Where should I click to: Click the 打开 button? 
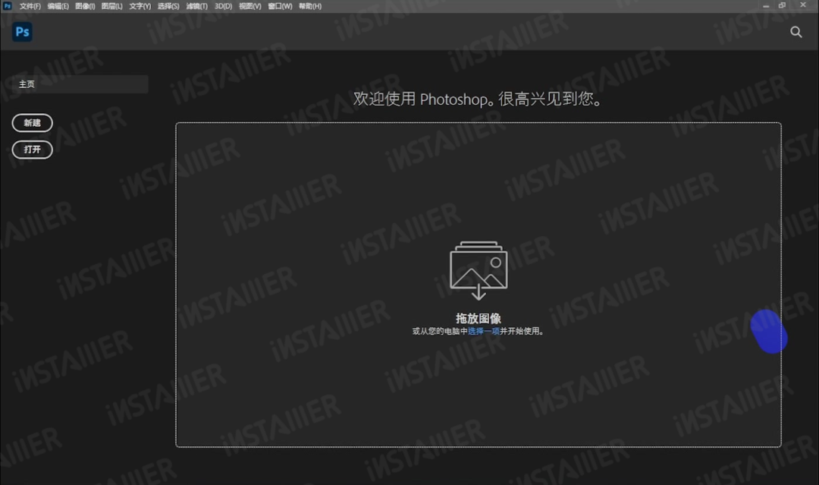pyautogui.click(x=33, y=150)
